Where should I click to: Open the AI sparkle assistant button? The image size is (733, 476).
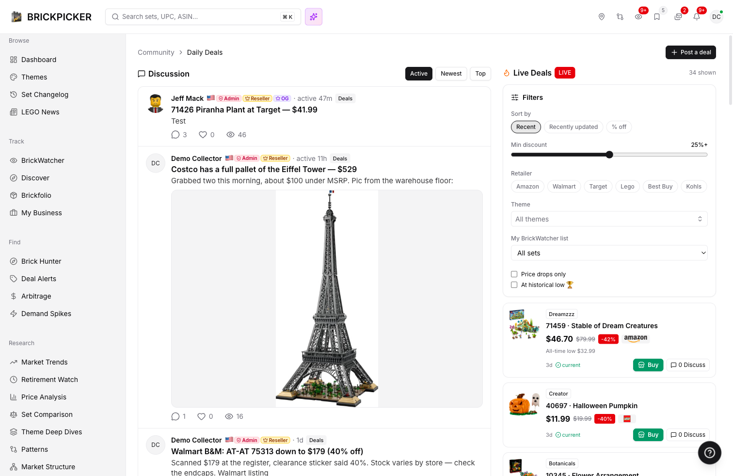click(314, 17)
